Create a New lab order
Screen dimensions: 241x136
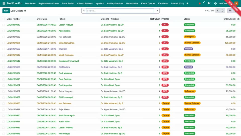pos(6,11)
